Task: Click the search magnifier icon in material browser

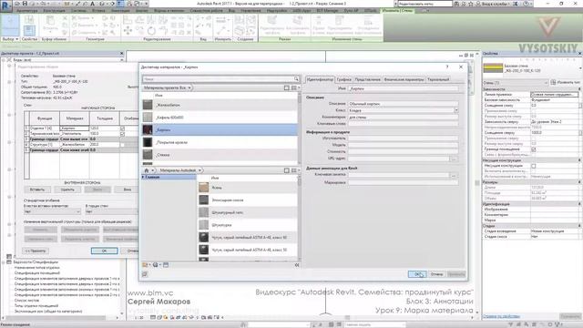Action: coord(296,79)
